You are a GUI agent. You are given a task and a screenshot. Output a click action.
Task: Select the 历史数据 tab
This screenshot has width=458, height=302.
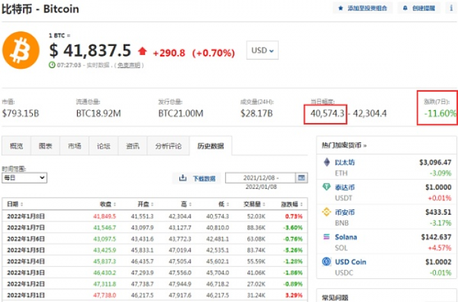(x=211, y=146)
